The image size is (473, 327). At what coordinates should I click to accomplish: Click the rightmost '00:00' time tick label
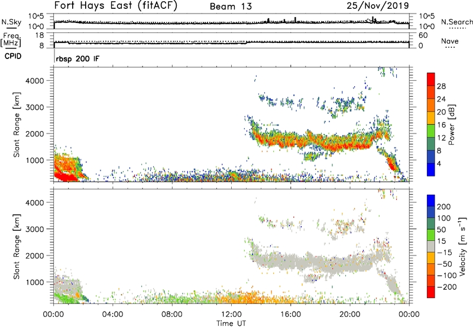tap(409, 314)
